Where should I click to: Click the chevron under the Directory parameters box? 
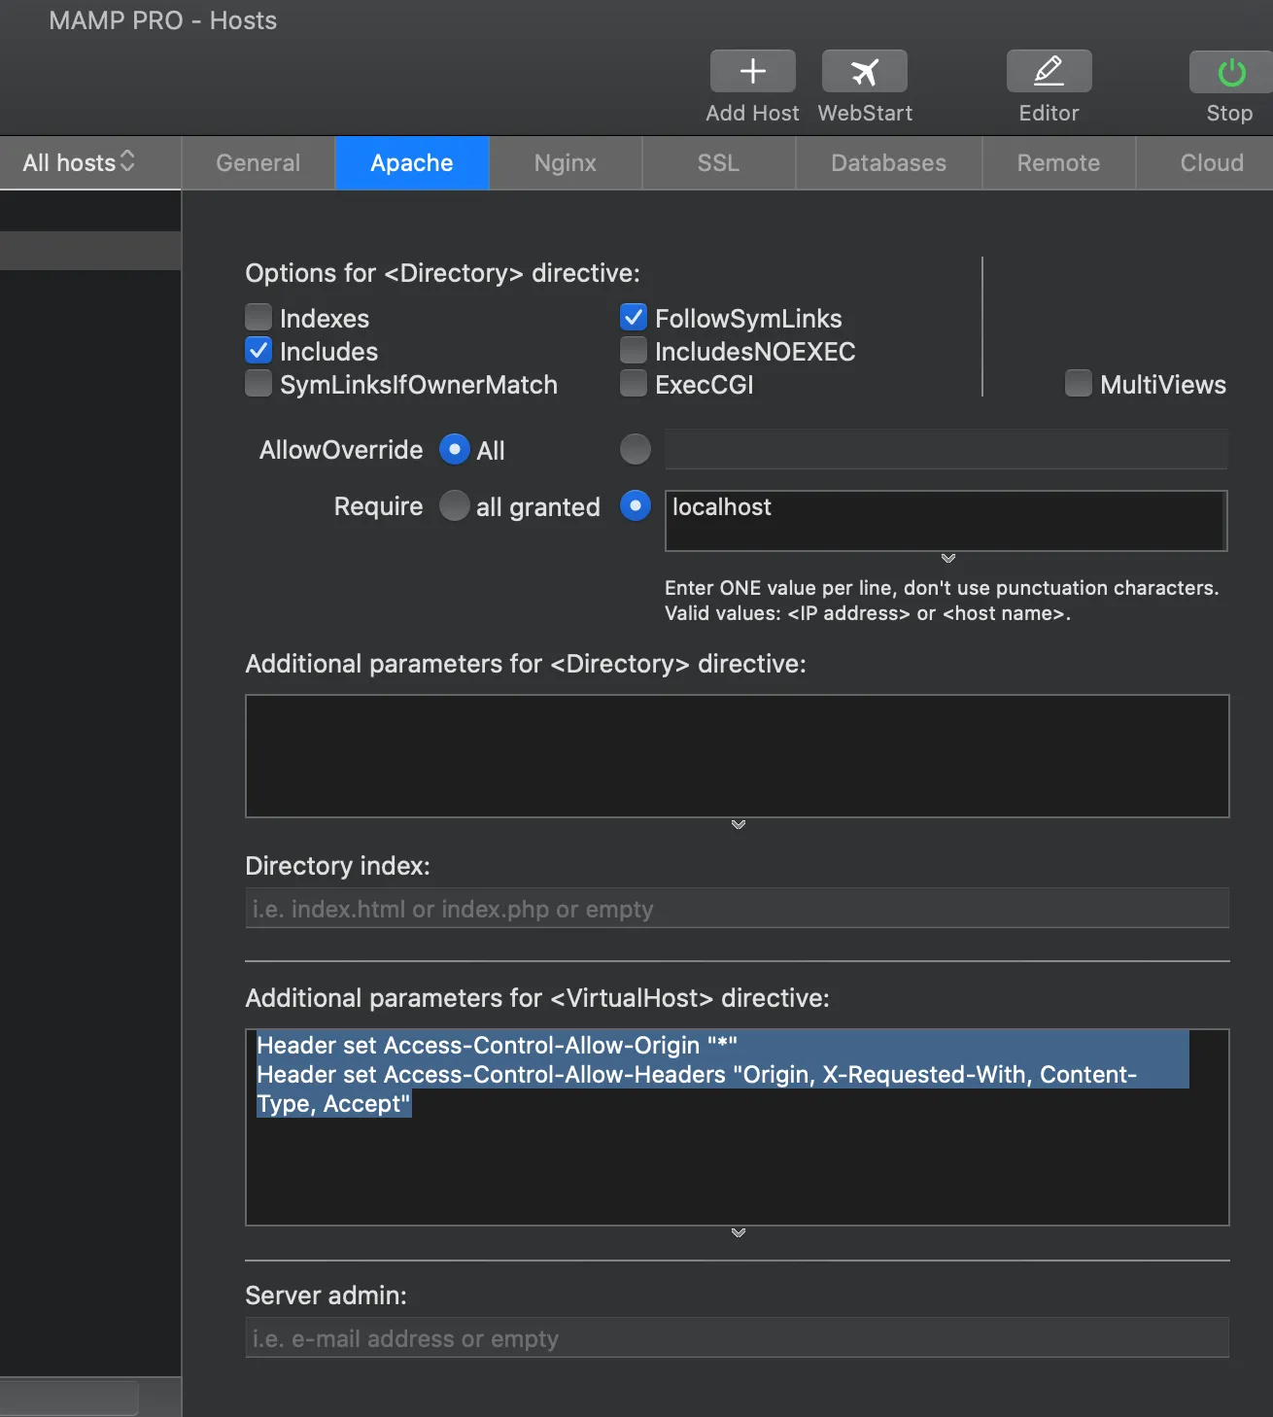pos(738,825)
